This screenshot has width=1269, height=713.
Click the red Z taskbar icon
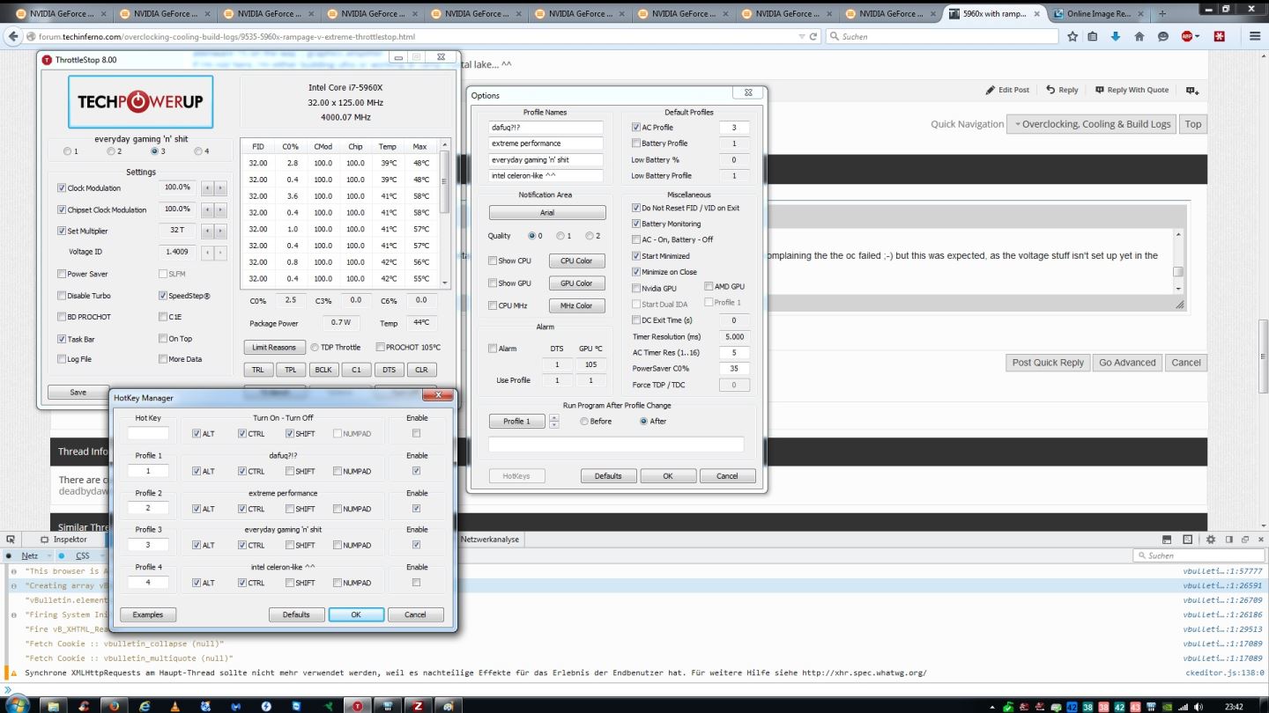pyautogui.click(x=418, y=705)
